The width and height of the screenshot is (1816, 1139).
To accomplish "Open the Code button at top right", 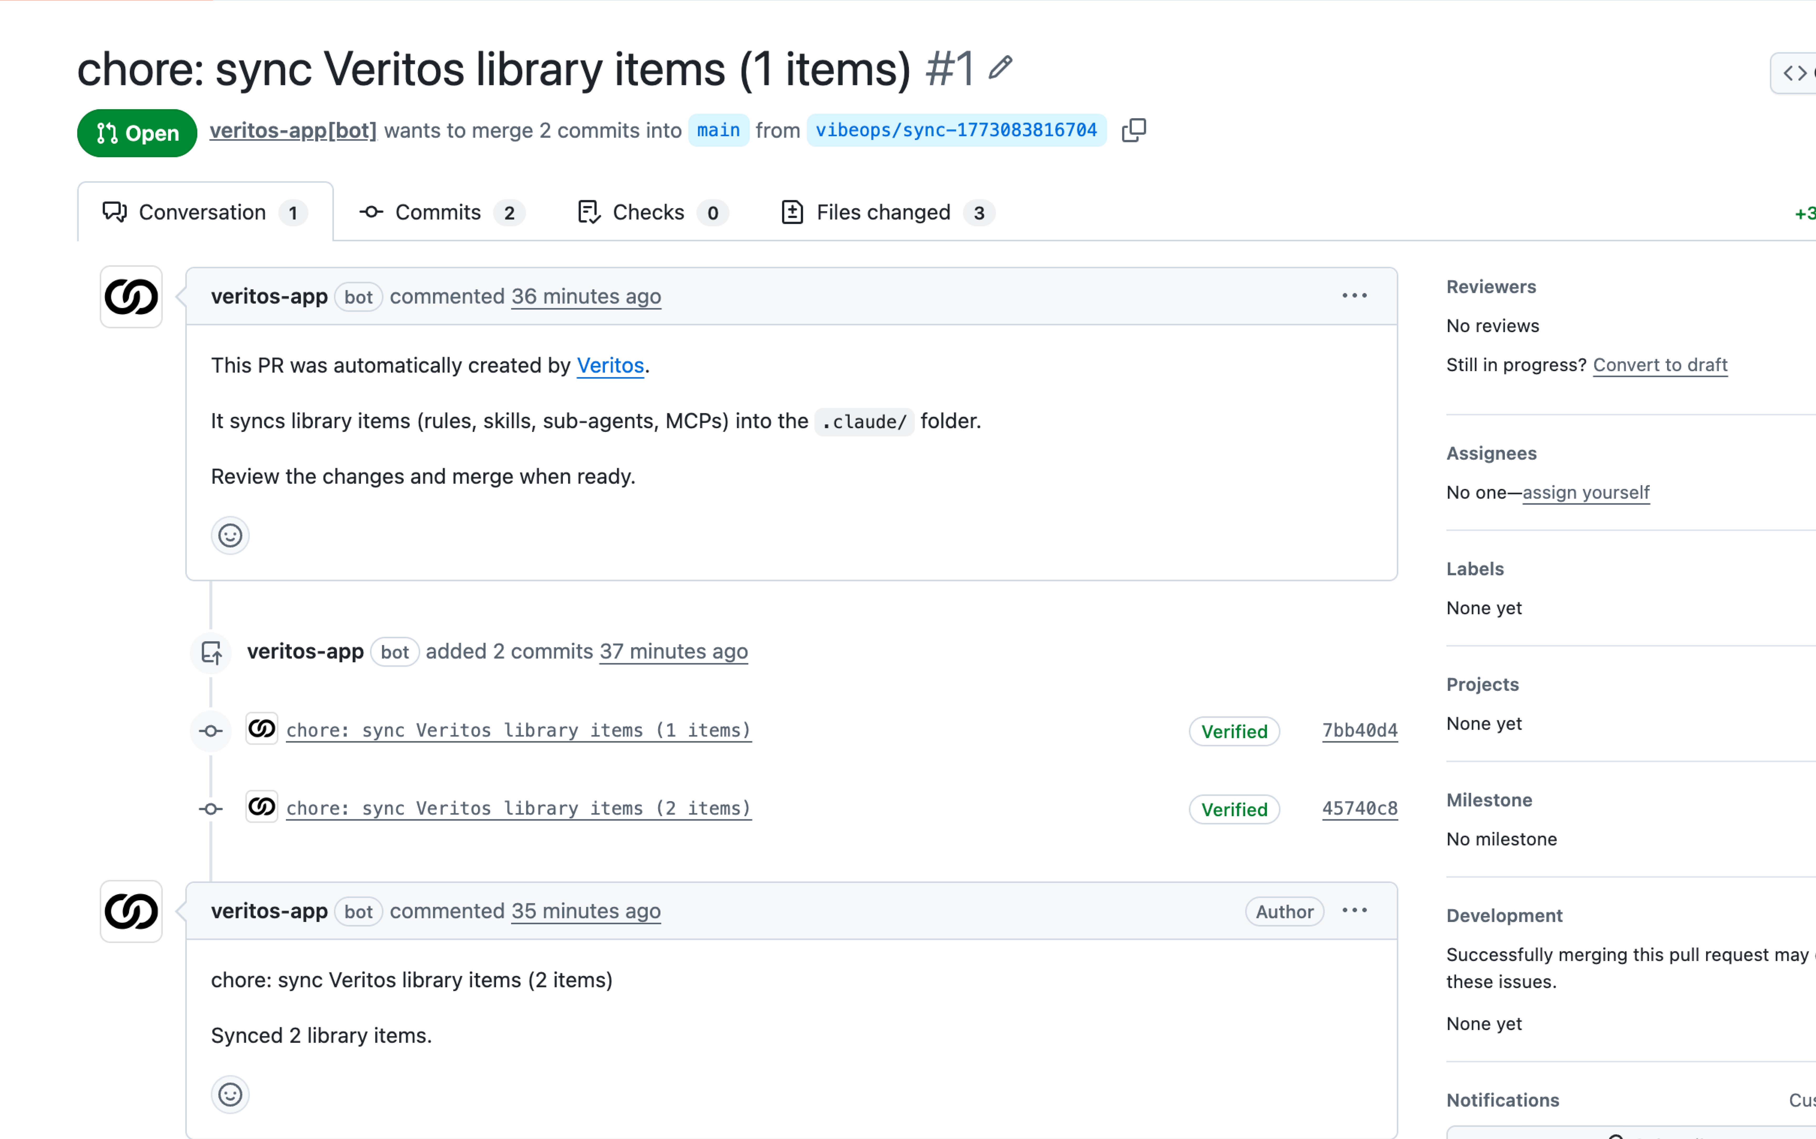I will (1793, 73).
